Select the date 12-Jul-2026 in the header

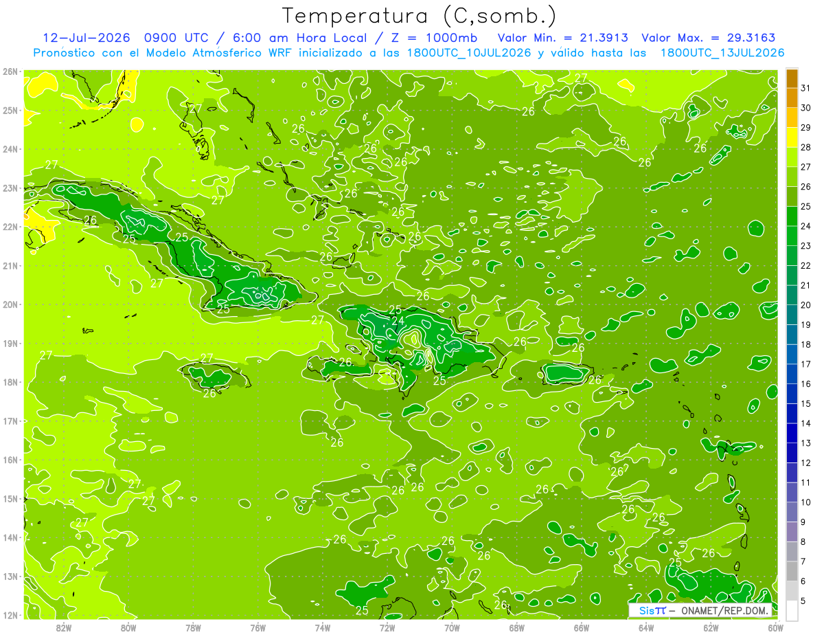88,38
